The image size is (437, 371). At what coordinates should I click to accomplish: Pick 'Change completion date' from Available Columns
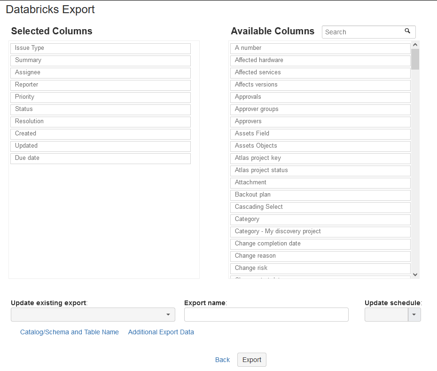point(320,244)
